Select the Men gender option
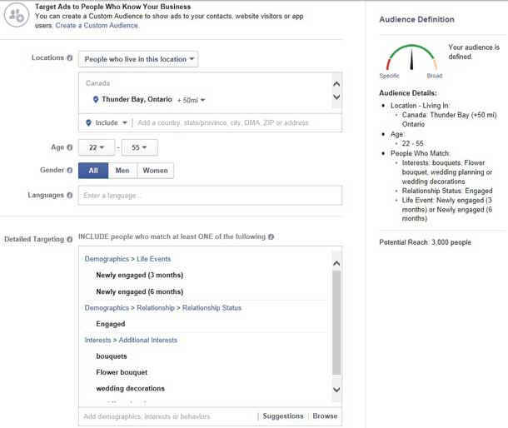508x428 pixels. point(122,171)
